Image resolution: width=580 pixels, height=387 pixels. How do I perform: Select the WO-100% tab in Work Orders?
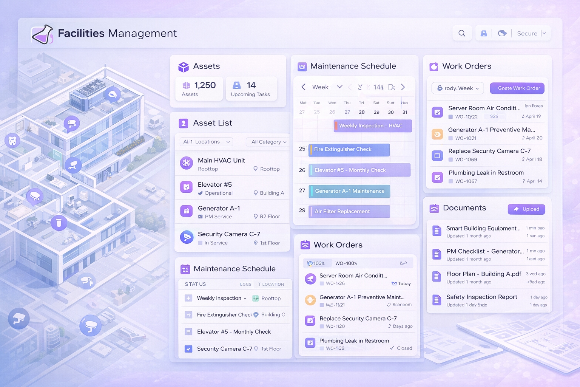(346, 263)
